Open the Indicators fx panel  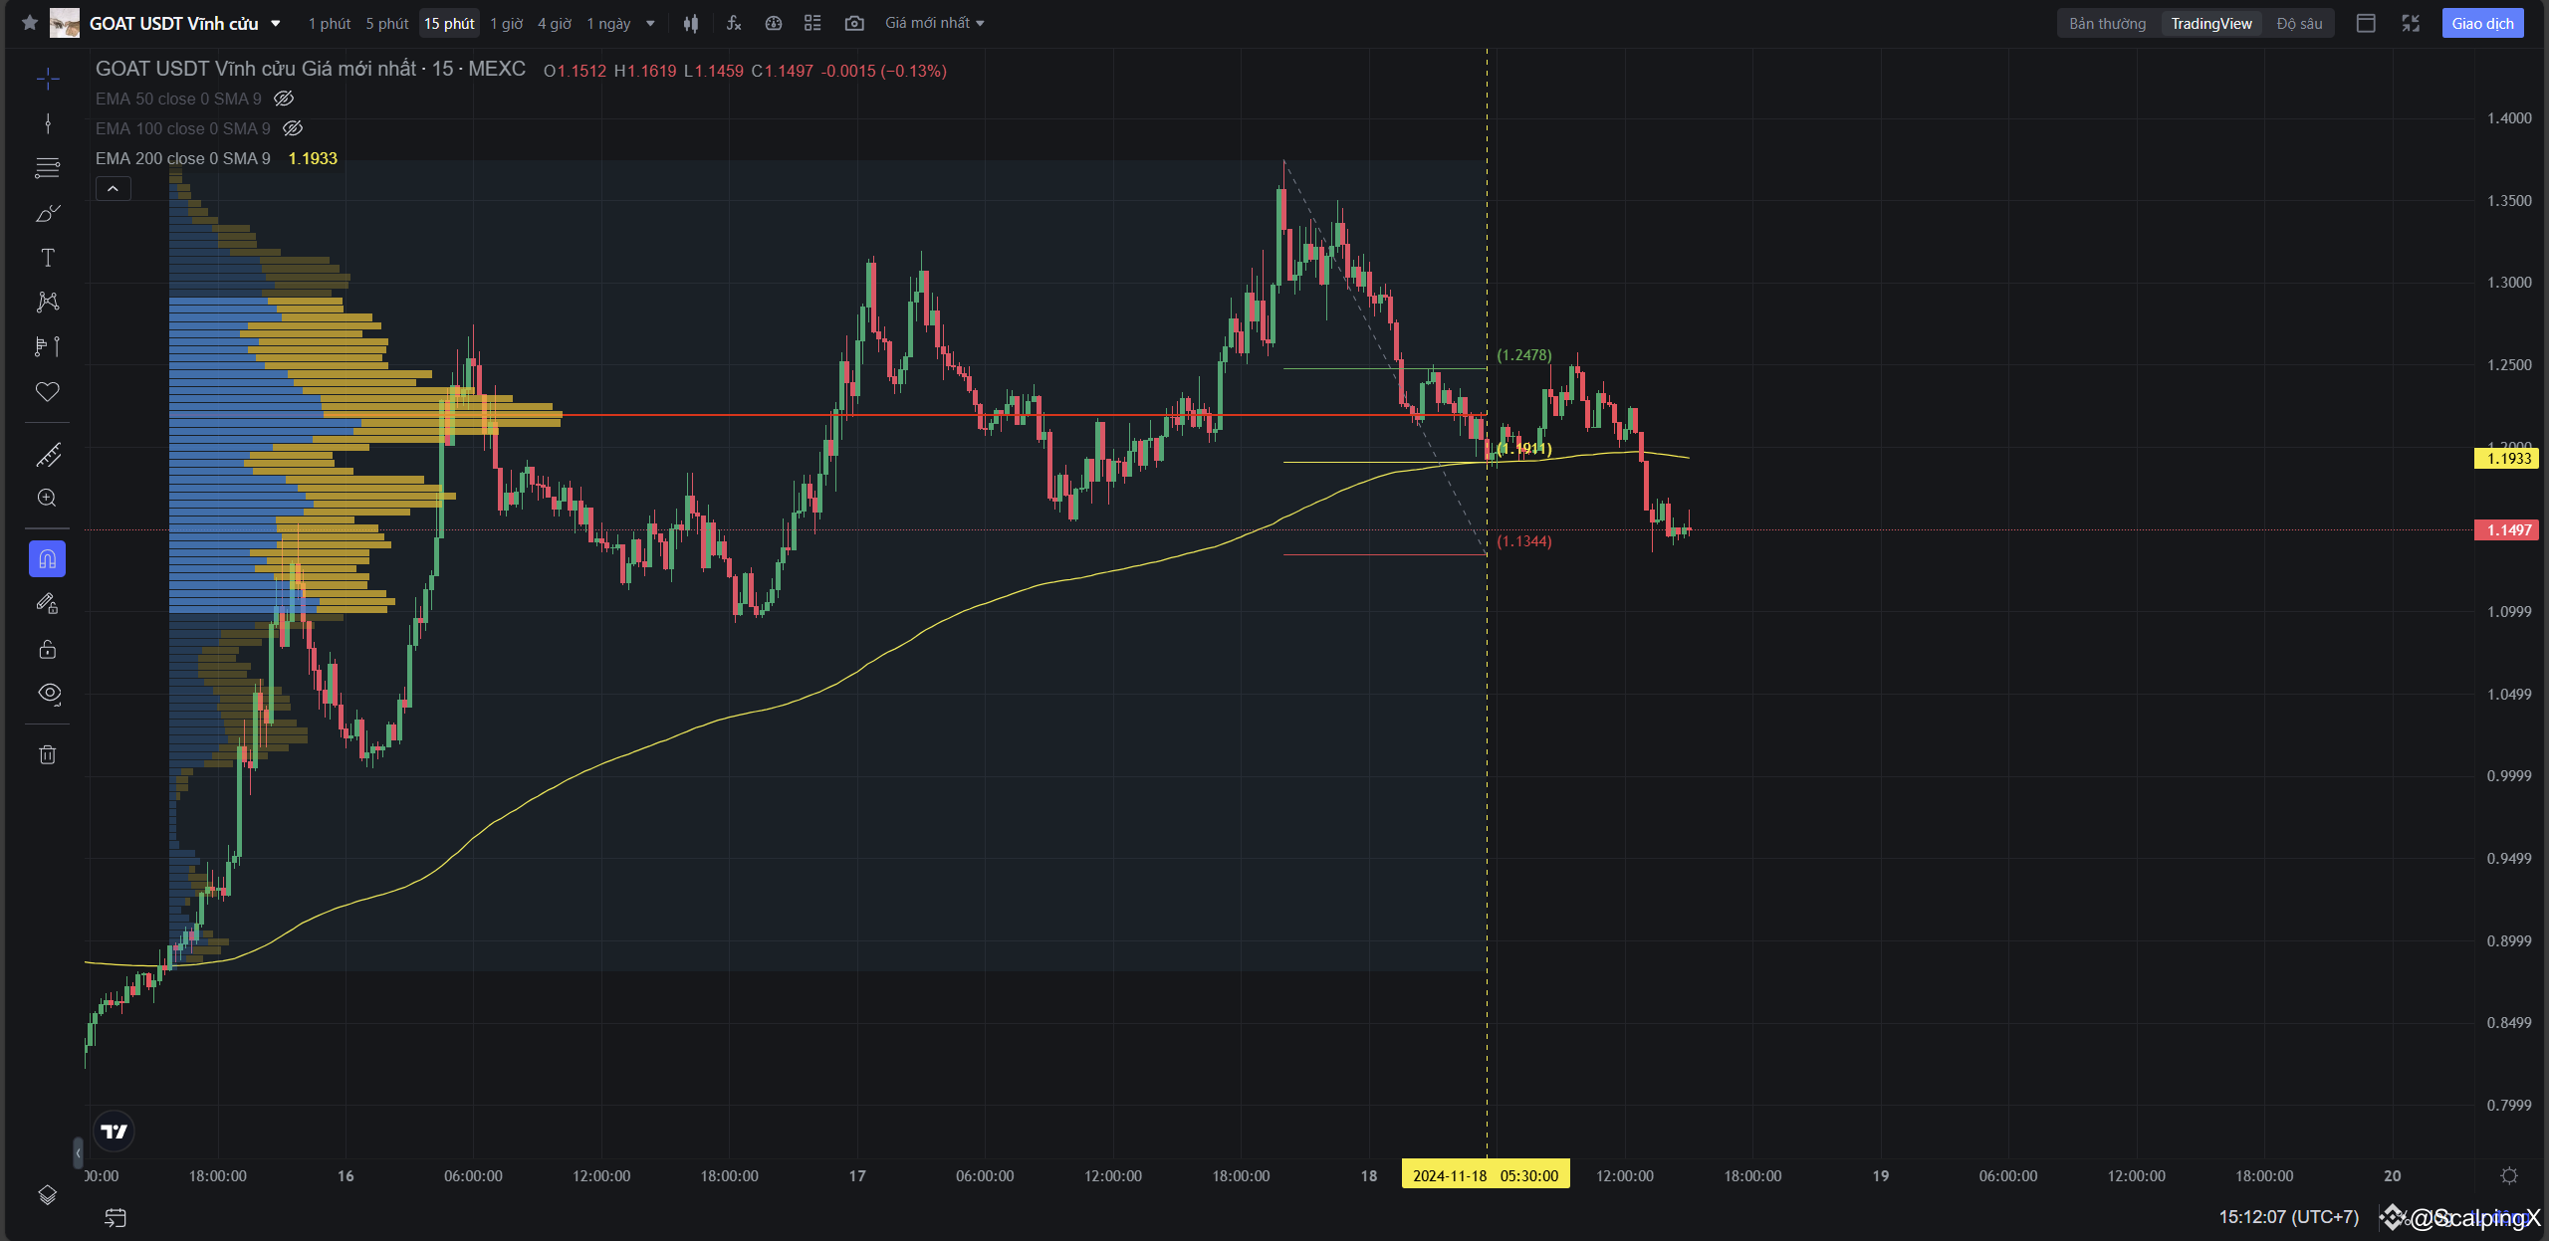click(x=734, y=22)
